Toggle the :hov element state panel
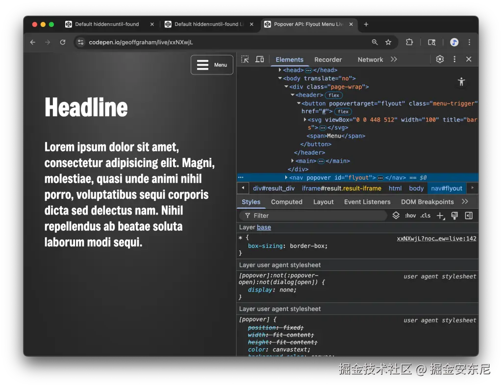Viewport: 502px width, 387px height. 410,216
